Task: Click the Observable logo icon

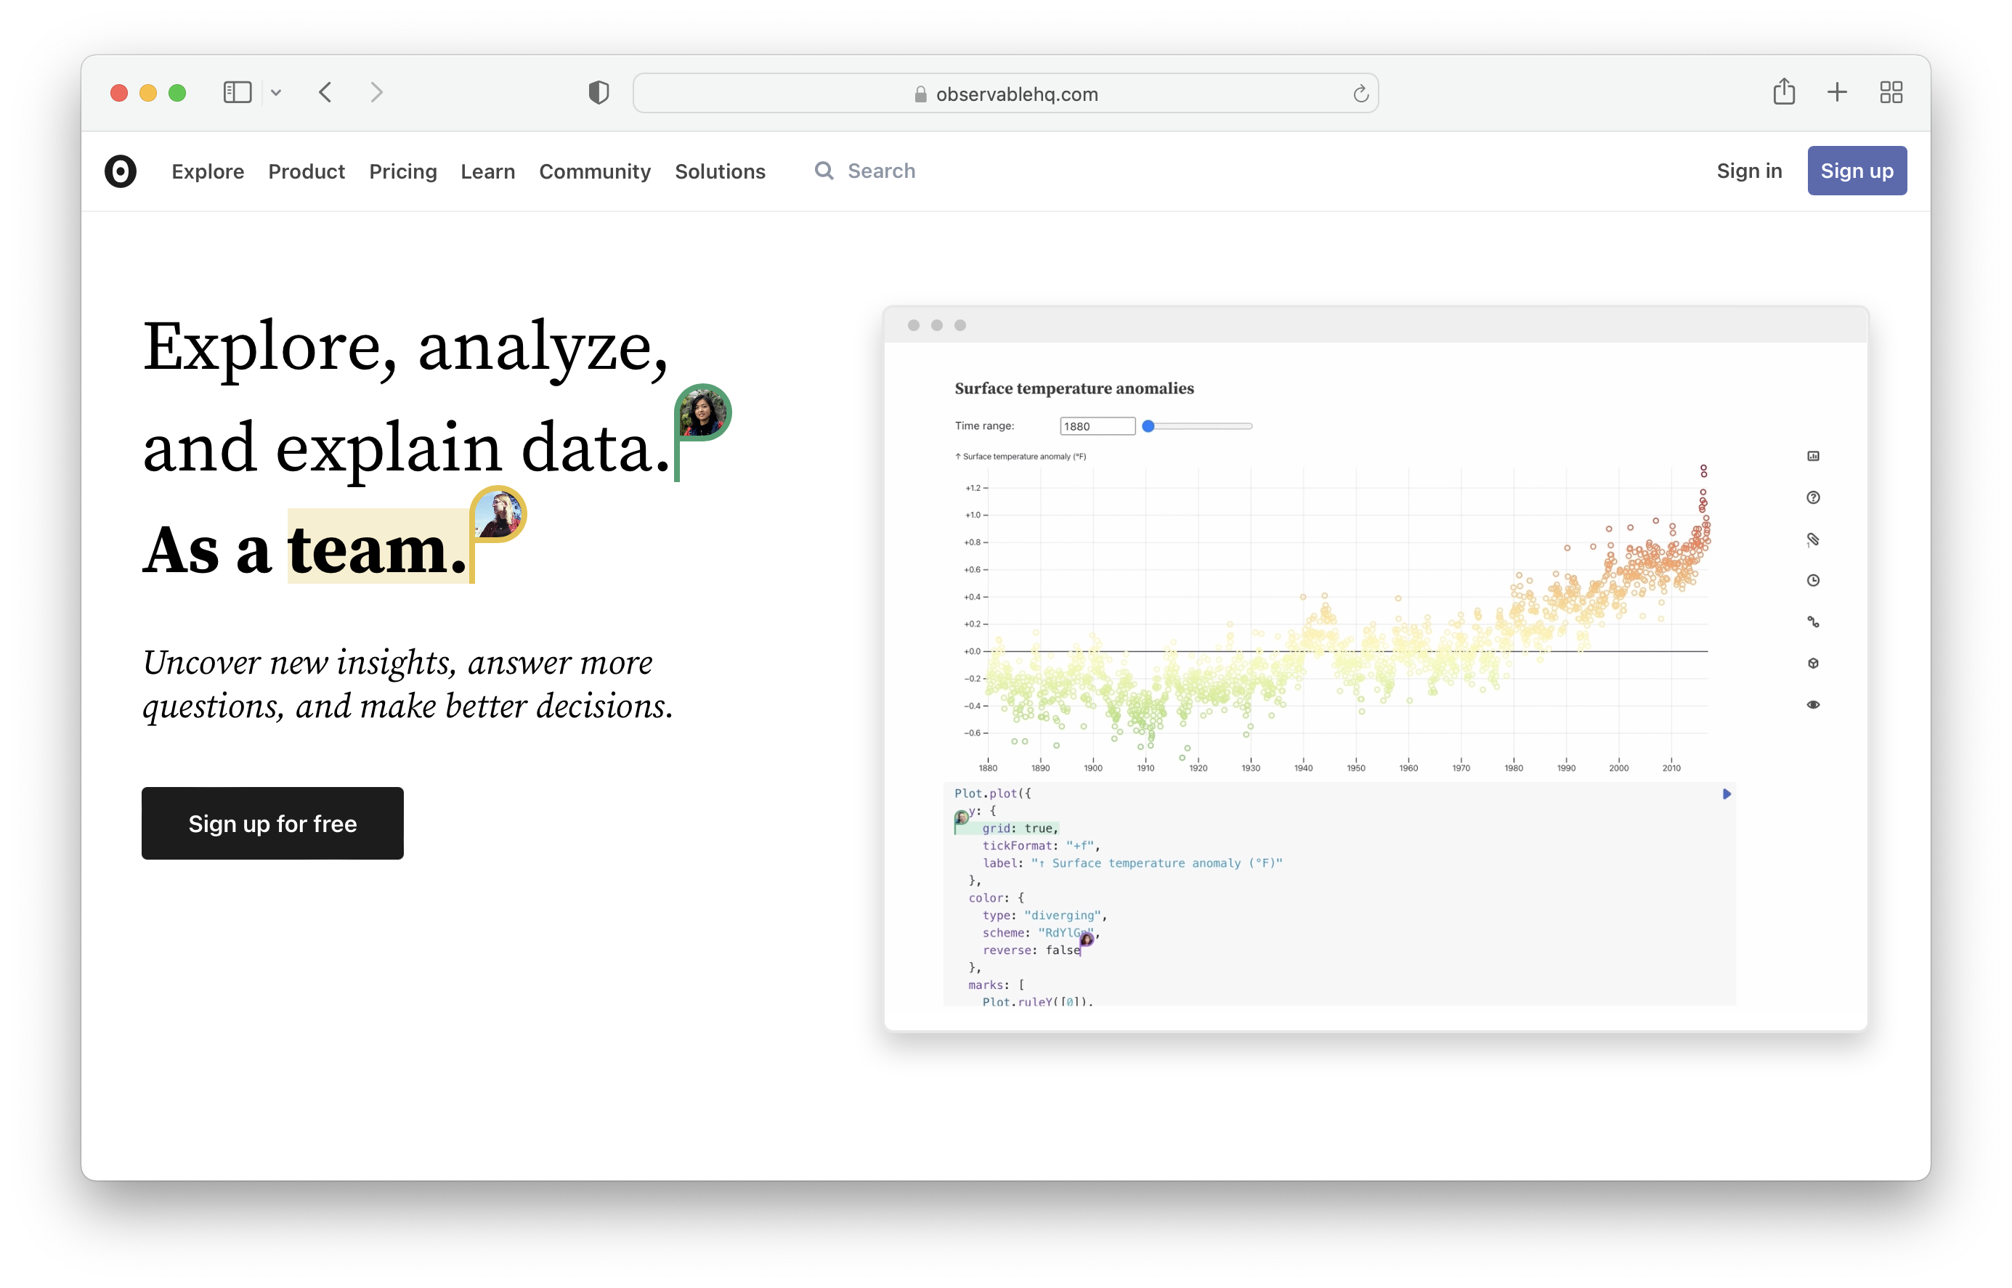Action: 121,171
